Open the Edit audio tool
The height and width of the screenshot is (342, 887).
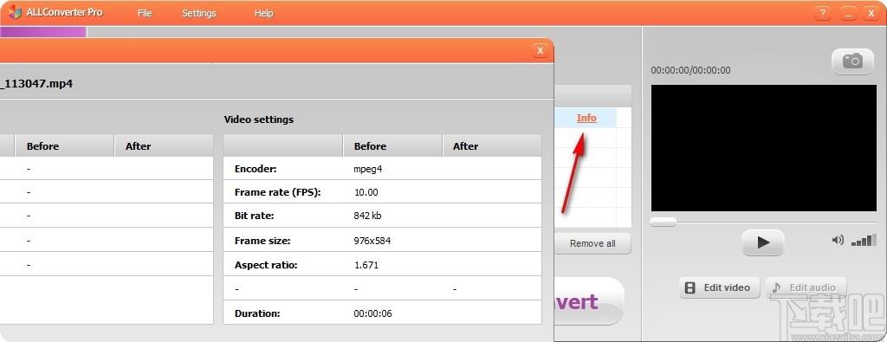[806, 287]
